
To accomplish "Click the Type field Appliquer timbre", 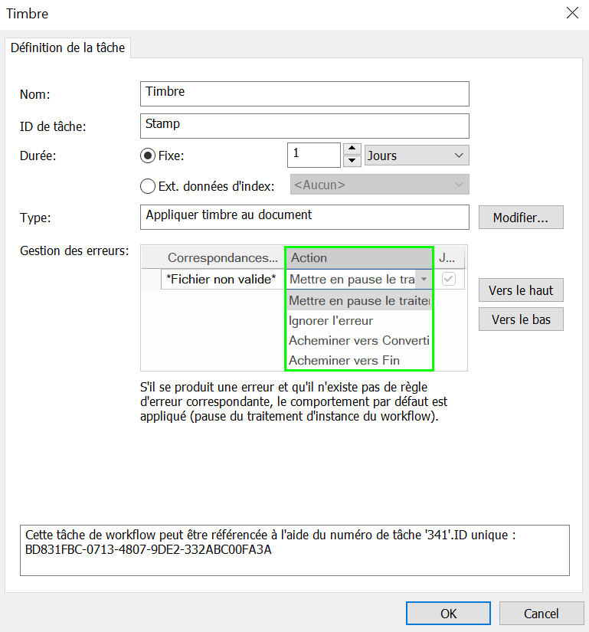I will (305, 218).
